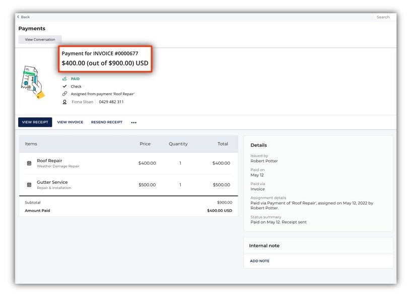Click the Payments page title

click(32, 29)
